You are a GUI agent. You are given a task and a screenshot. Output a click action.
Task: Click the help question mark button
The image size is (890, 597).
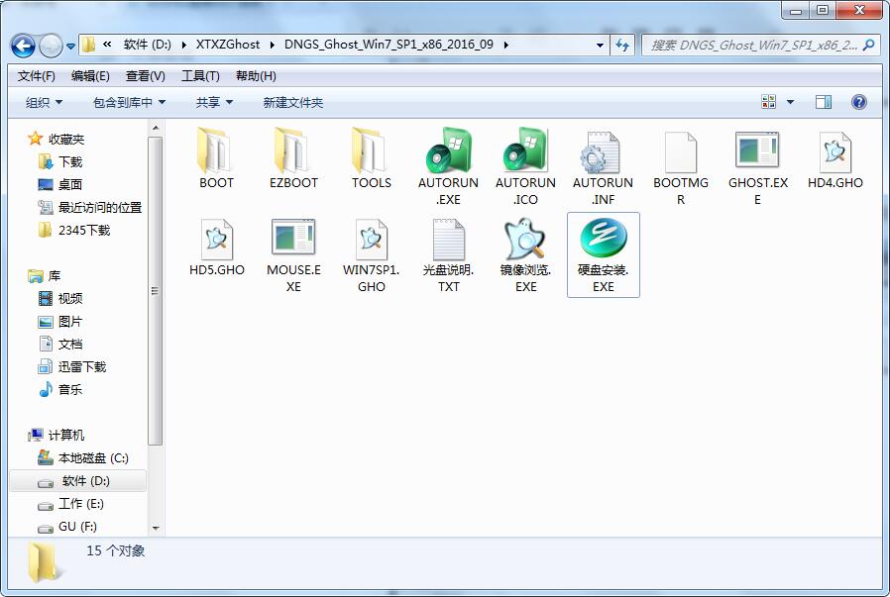point(856,102)
